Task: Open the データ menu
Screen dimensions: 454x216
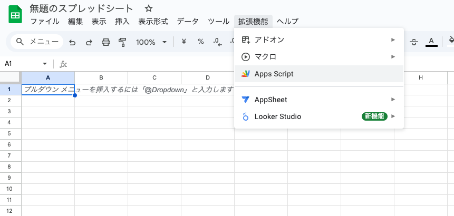Action: point(188,22)
